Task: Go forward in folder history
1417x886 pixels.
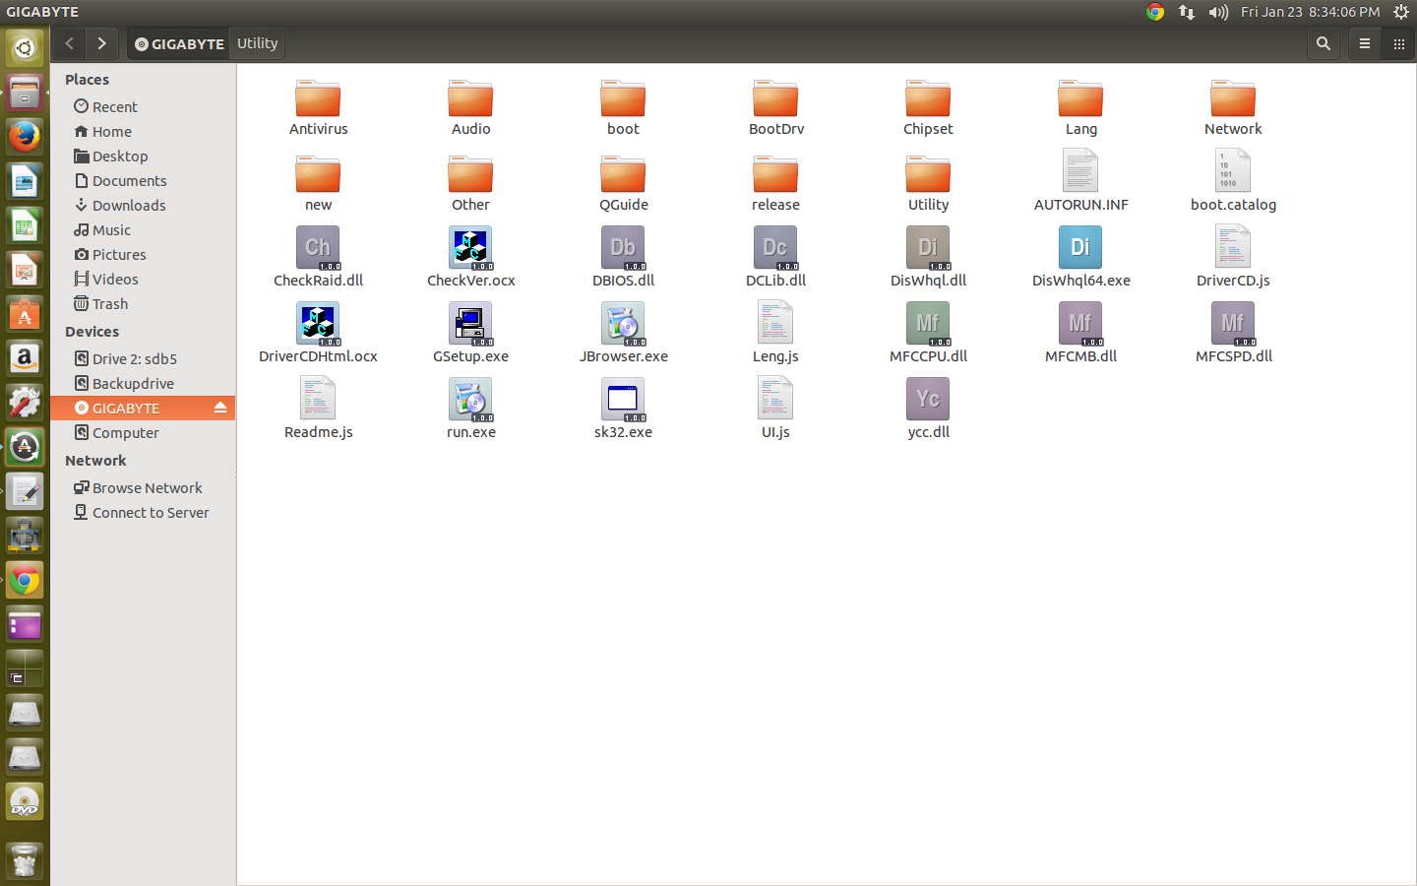Action: click(101, 43)
